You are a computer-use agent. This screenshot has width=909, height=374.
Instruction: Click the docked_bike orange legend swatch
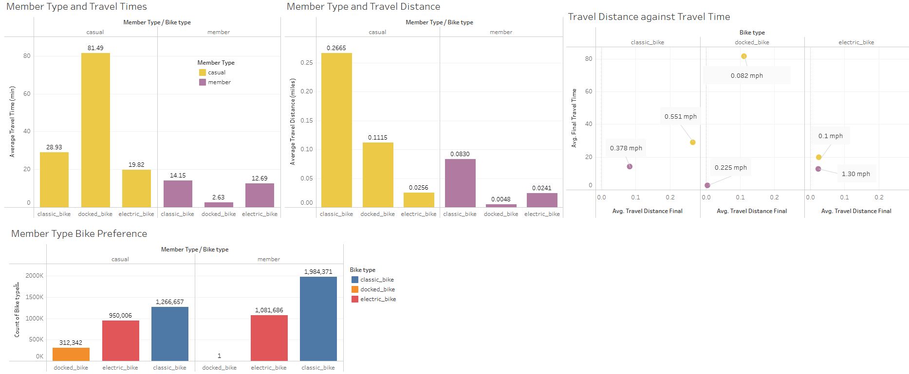tap(355, 289)
